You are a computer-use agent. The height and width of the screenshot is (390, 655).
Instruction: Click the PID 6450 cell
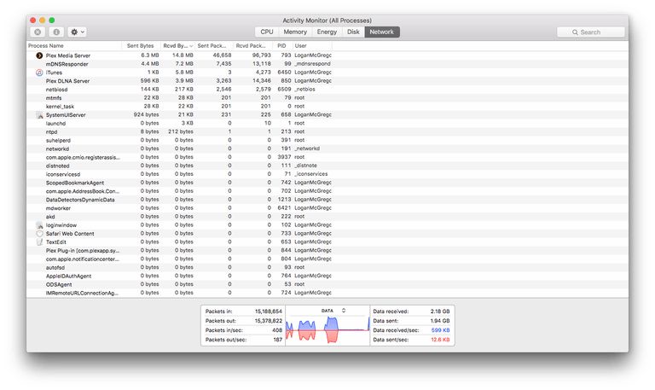point(285,73)
